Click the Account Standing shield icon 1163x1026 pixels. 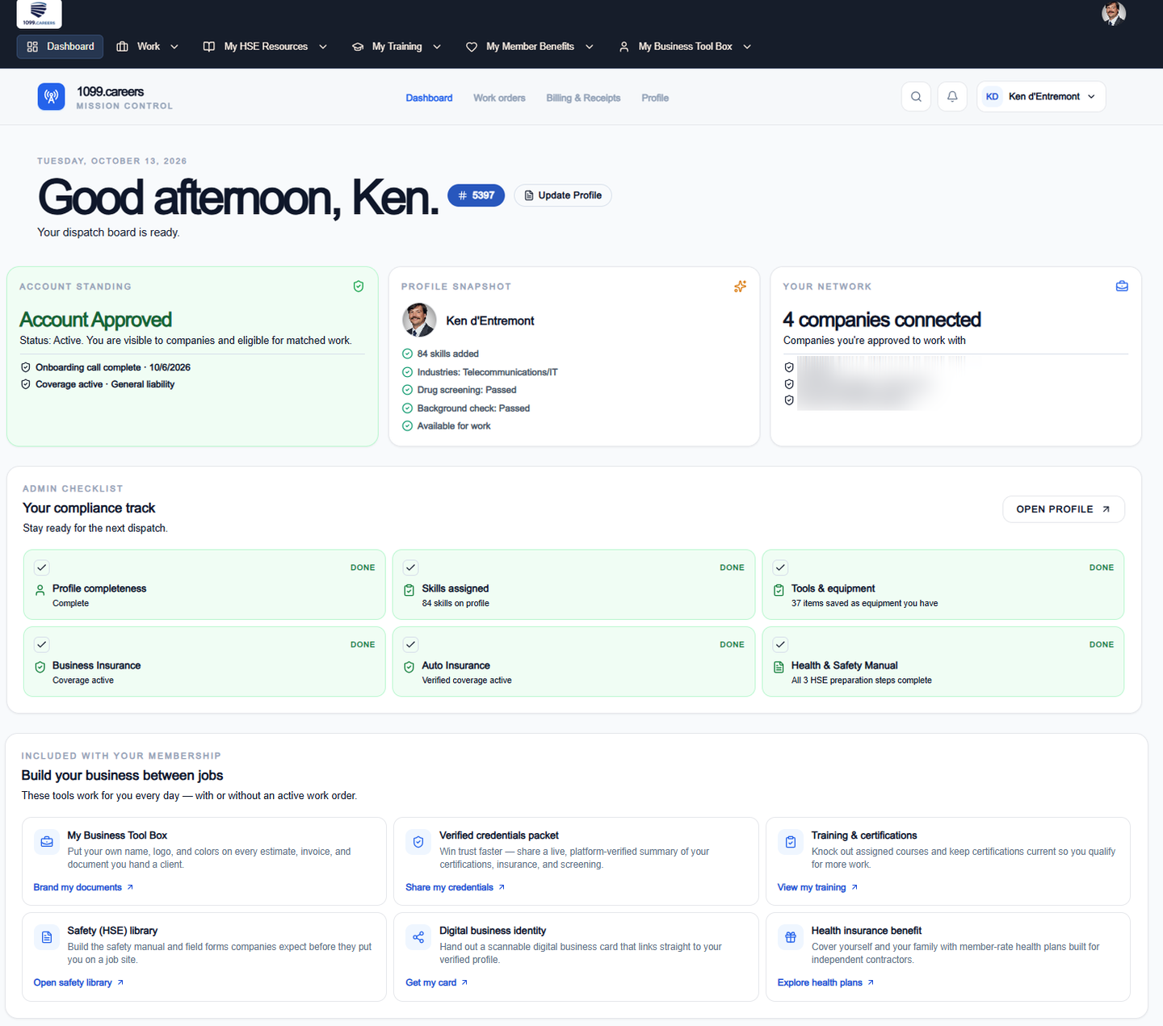tap(359, 287)
